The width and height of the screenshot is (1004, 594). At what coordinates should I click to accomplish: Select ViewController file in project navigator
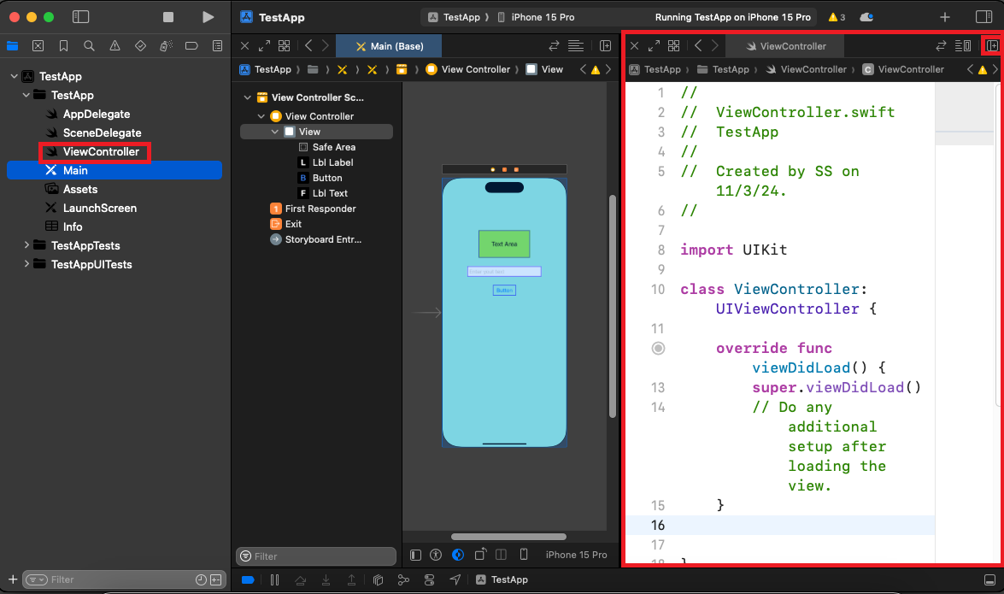[x=100, y=152]
